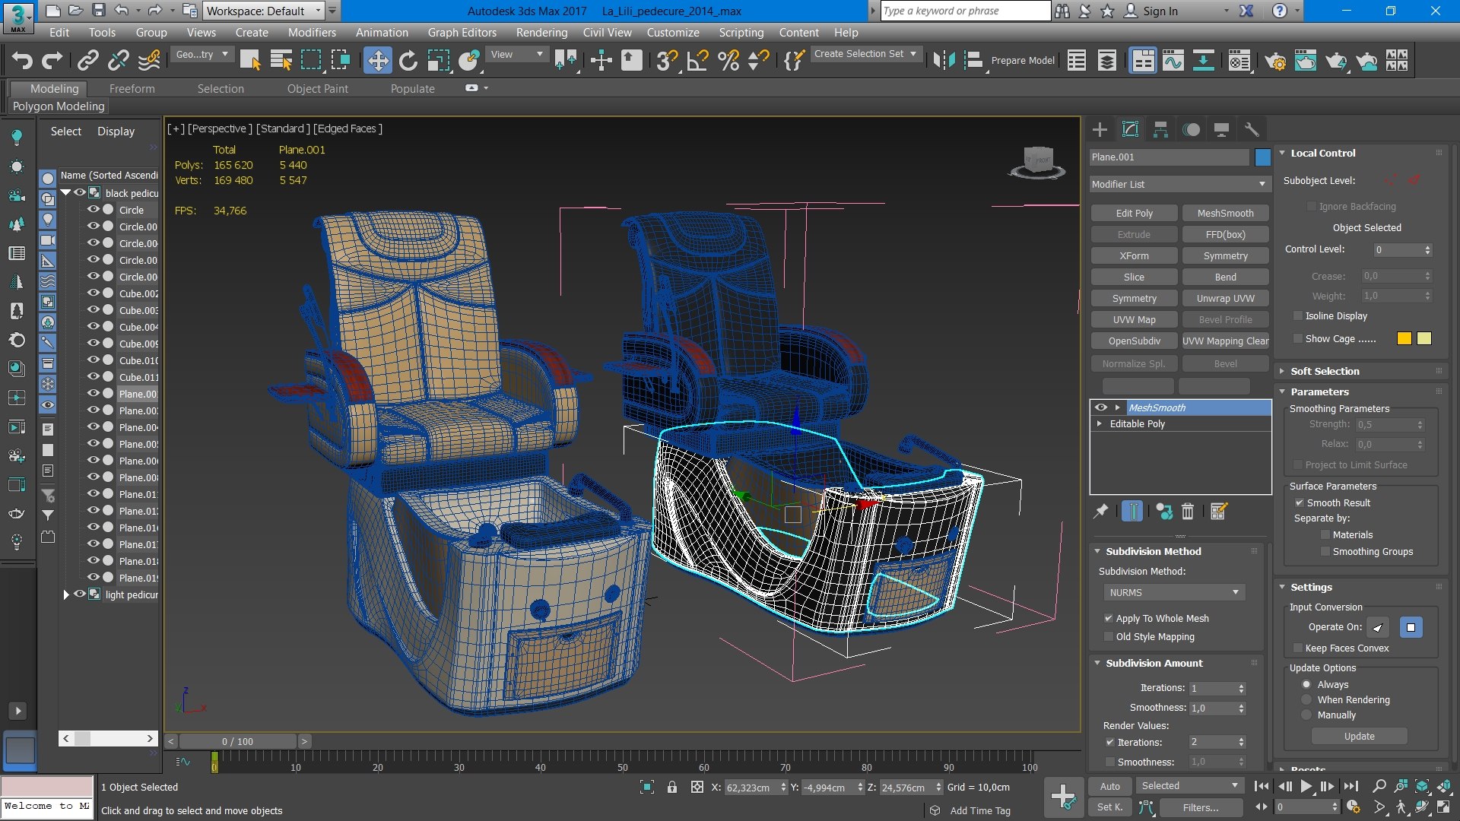Open the Create command panel tab
The image size is (1460, 821).
pos(1100,129)
